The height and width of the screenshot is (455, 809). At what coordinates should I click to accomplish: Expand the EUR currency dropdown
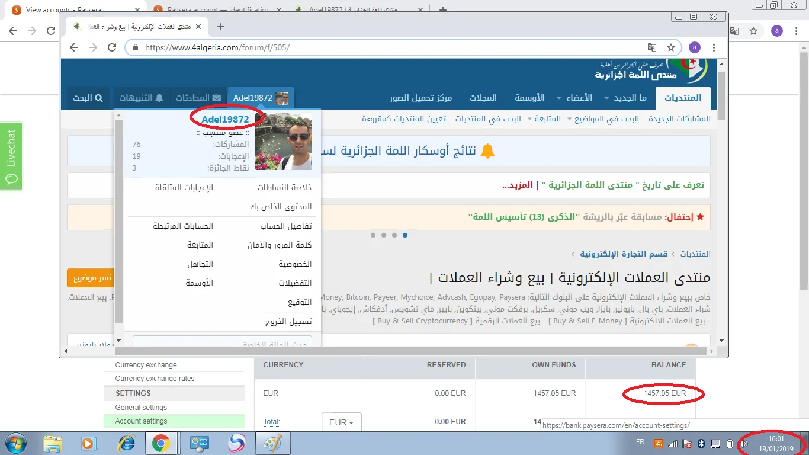(x=341, y=422)
